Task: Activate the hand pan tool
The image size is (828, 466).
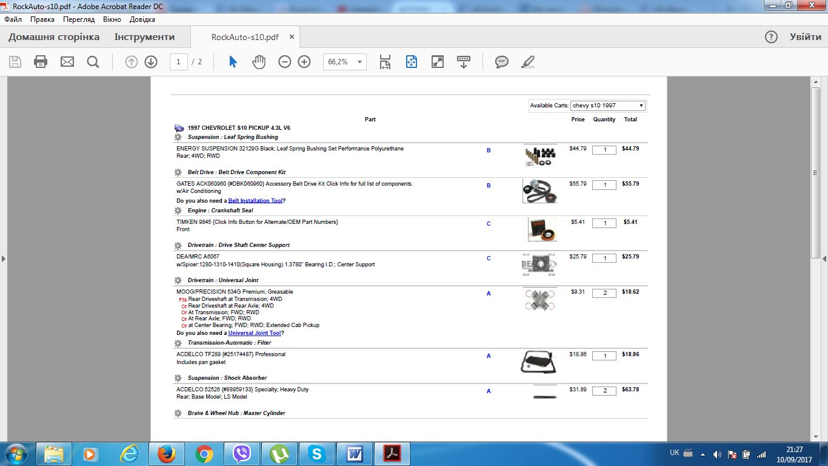Action: [259, 62]
